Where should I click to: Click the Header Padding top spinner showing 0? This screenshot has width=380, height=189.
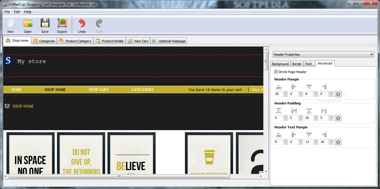click(281, 118)
